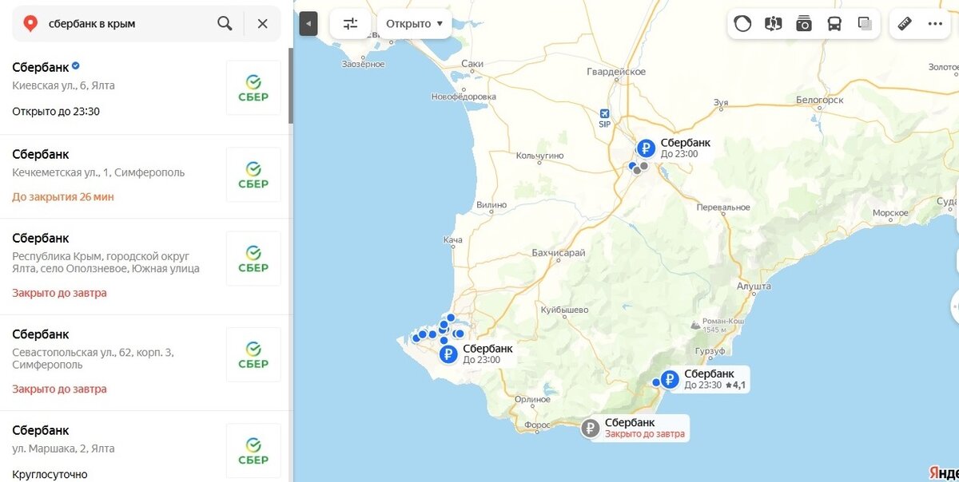Image resolution: width=959 pixels, height=482 pixels.
Task: Clear the search with the X button
Action: [x=262, y=23]
